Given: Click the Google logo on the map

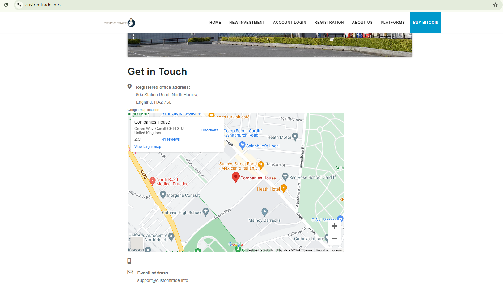Looking at the screenshot, I should (236, 245).
